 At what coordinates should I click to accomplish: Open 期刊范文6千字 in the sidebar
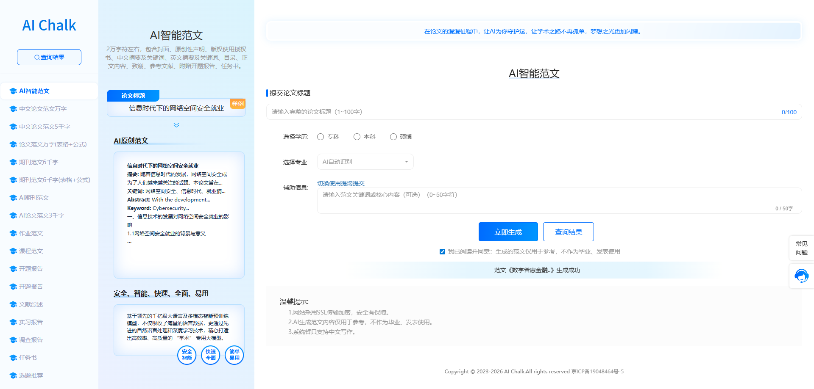click(49, 162)
